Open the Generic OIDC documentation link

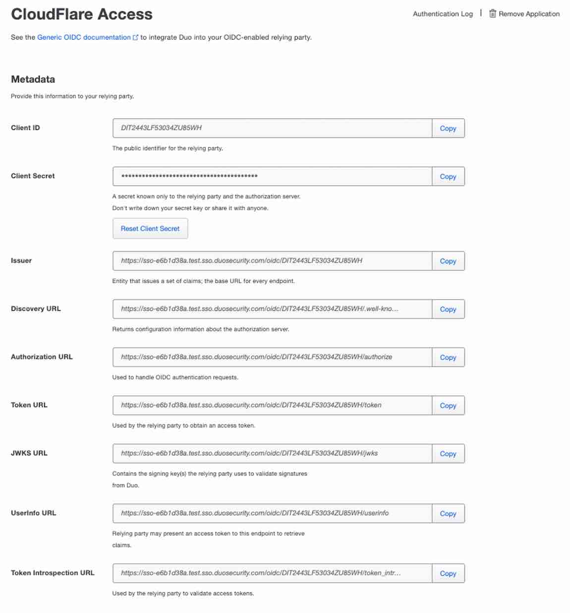[84, 37]
